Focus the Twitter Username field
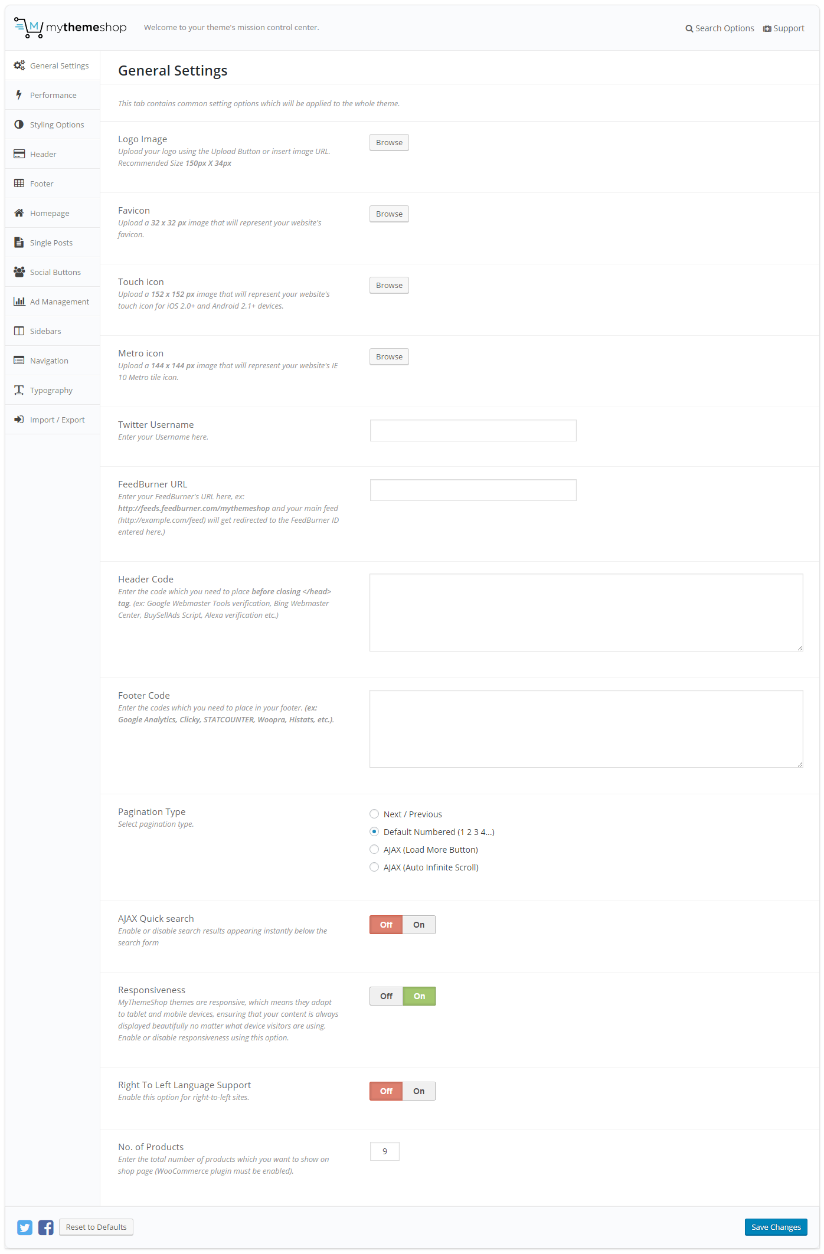 (473, 431)
